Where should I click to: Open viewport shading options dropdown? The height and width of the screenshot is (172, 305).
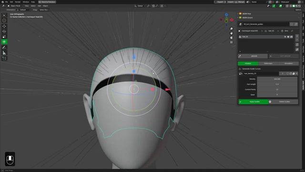302,6
